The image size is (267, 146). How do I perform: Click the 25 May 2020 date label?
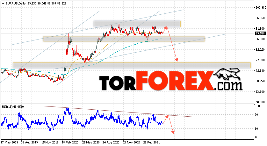tap(91, 142)
